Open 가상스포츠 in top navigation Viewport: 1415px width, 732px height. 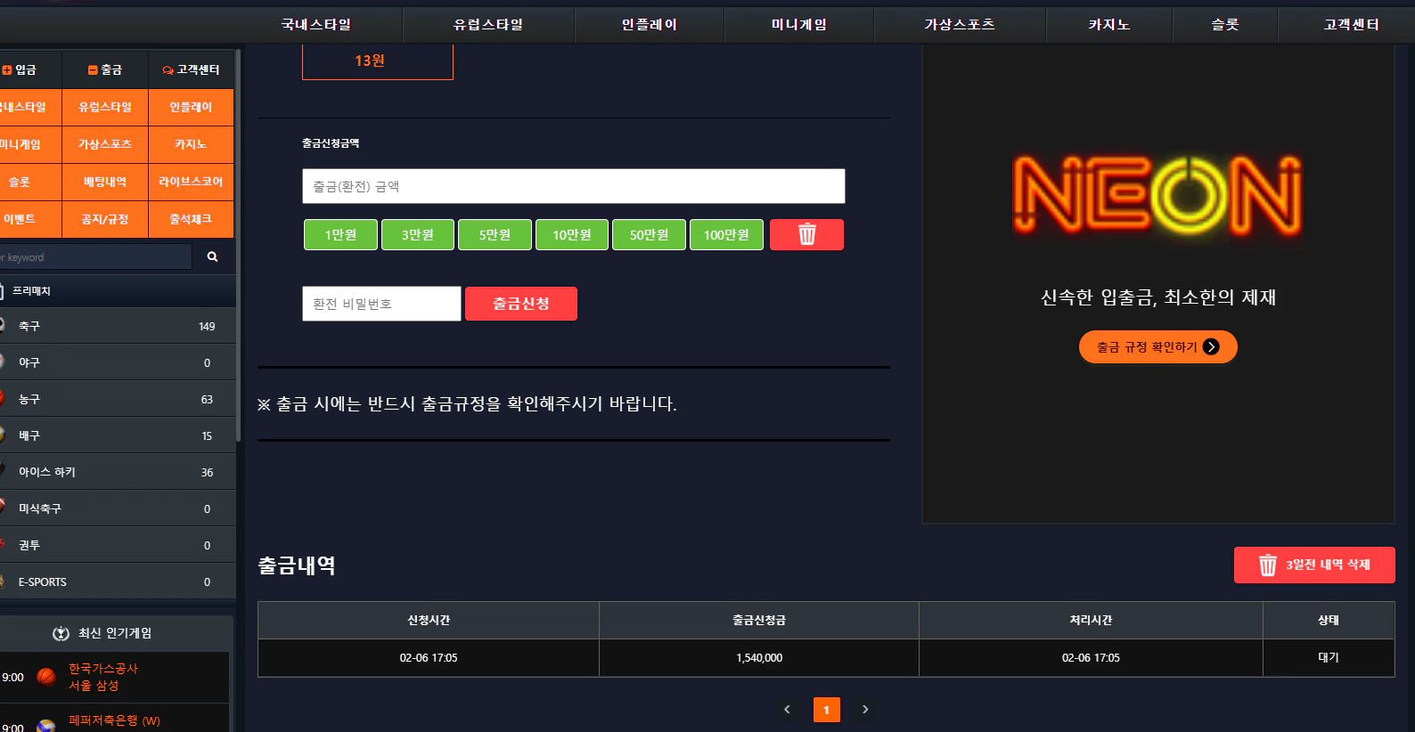click(x=960, y=25)
